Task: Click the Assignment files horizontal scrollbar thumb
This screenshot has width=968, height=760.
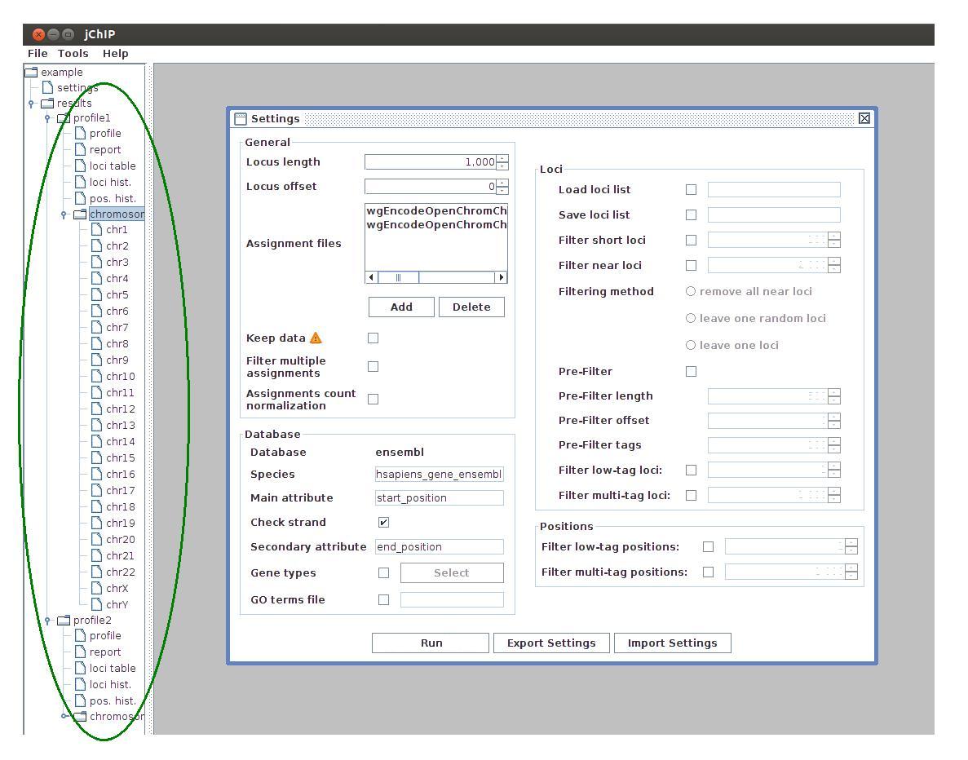Action: click(x=399, y=277)
